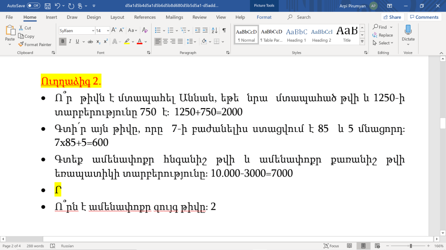Toggle the Show/Hide paragraph marks button

pos(224,30)
